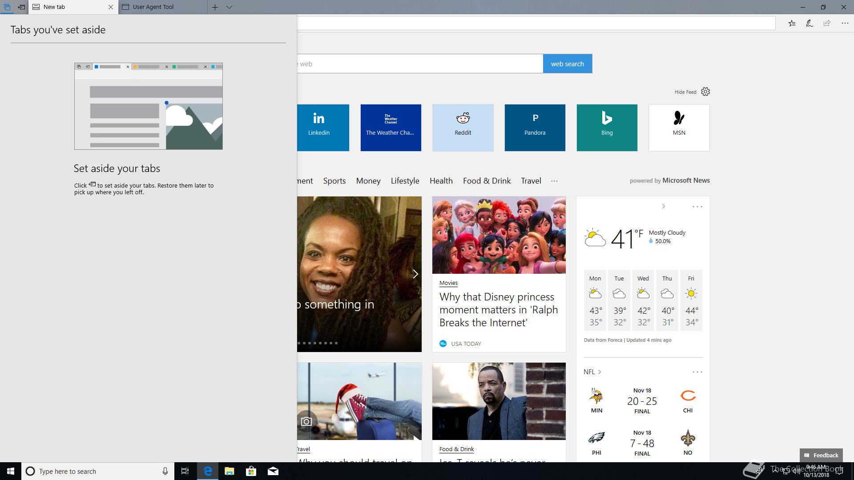Open the MSN top site tile
Screen dimensions: 854x480
[x=679, y=128]
